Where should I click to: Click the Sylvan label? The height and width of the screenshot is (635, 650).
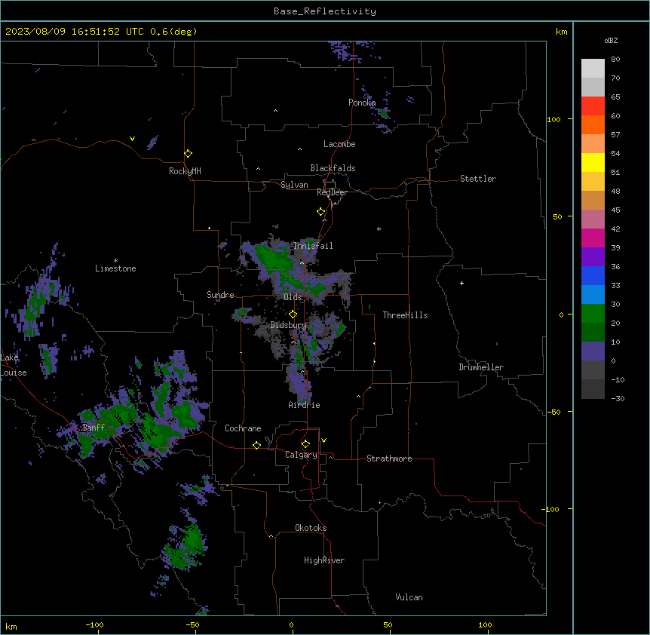pos(294,185)
